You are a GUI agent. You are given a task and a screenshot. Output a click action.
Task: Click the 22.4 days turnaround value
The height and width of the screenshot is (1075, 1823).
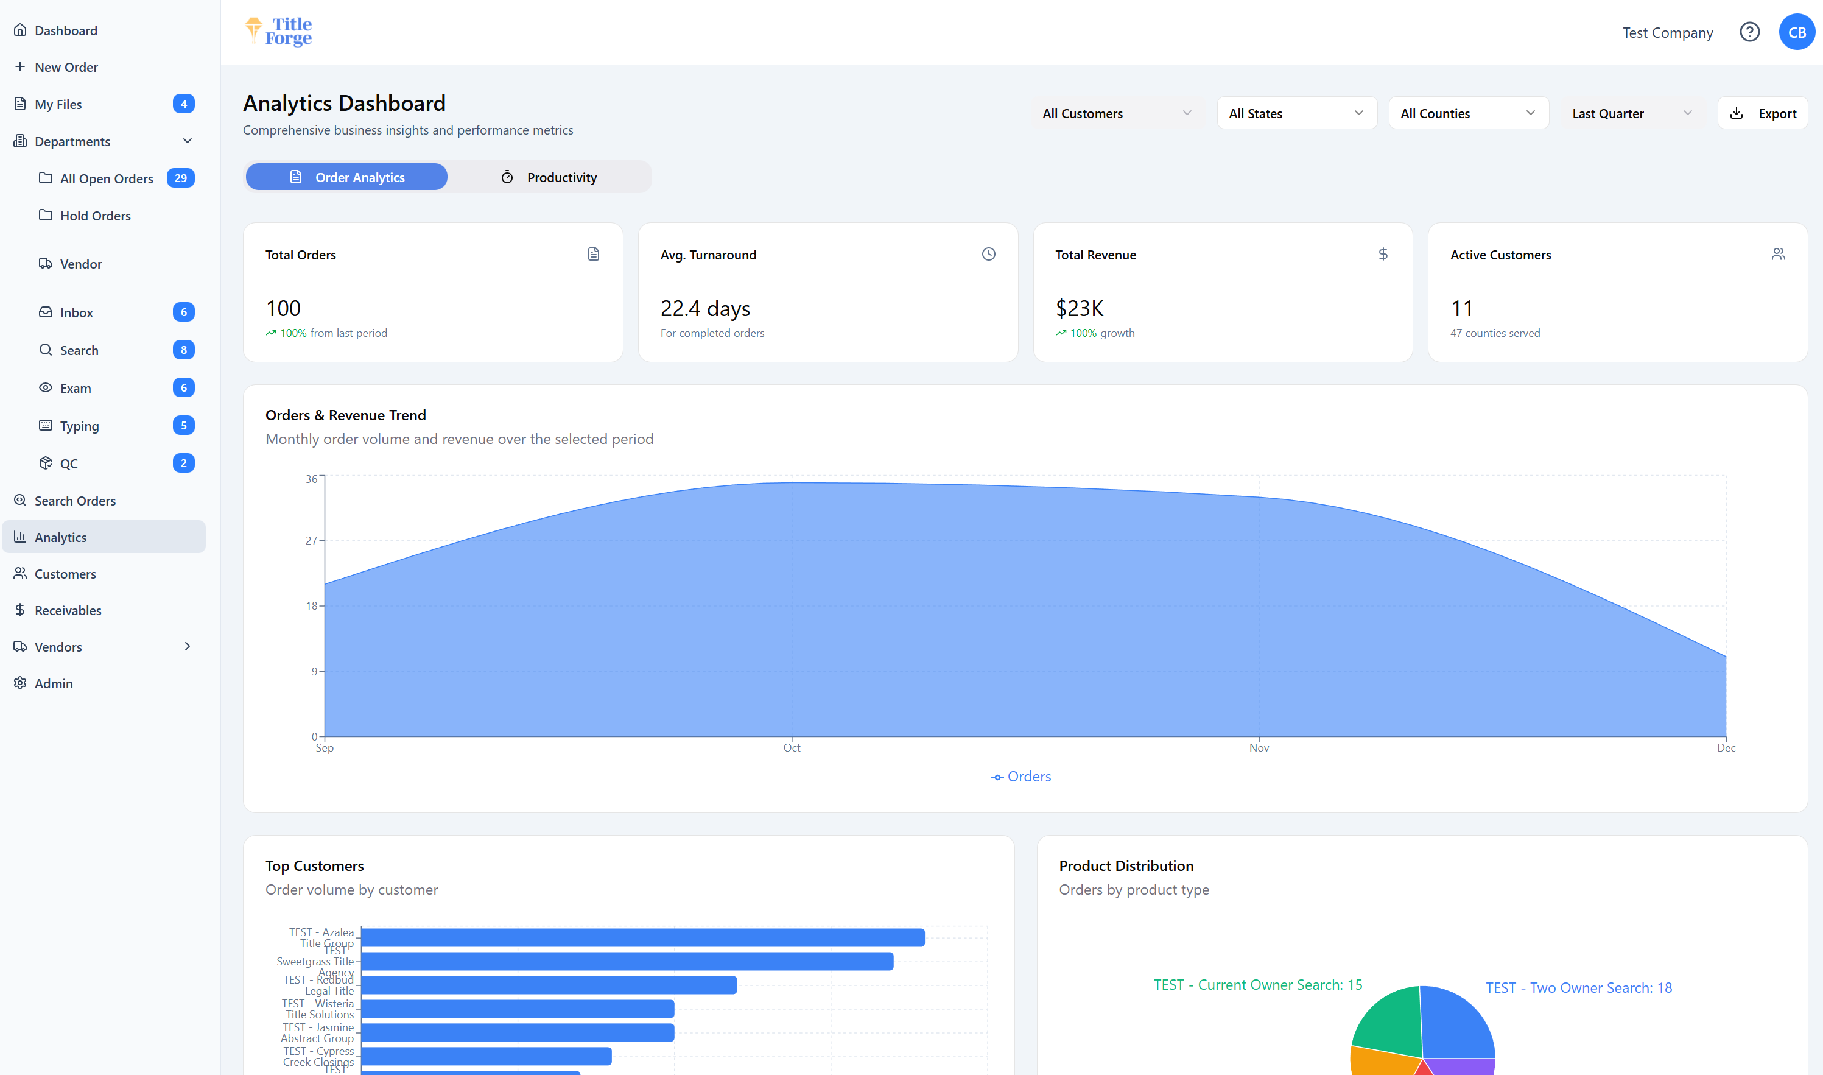pyautogui.click(x=704, y=308)
